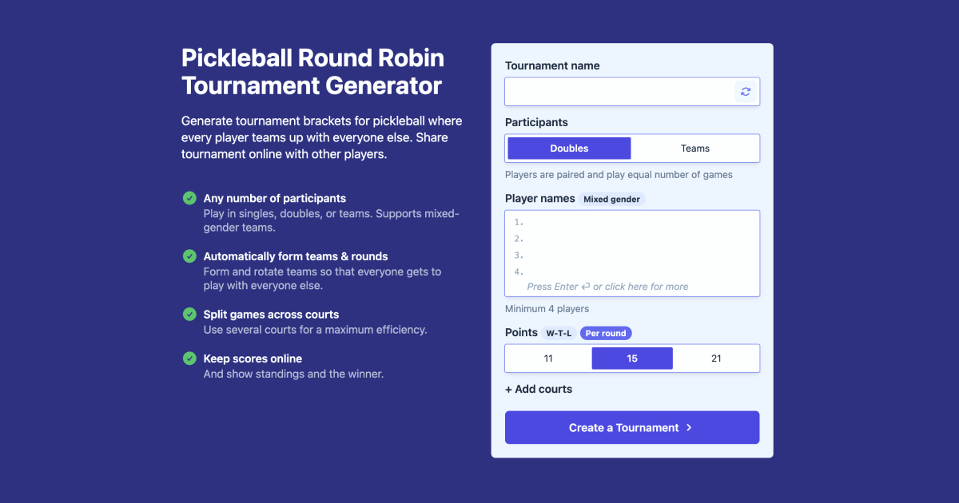Image resolution: width=959 pixels, height=503 pixels.
Task: Click the checkmark icon next to Automatically form teams
Action: [189, 255]
